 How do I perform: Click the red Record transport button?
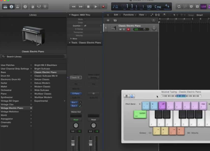(103, 7)
